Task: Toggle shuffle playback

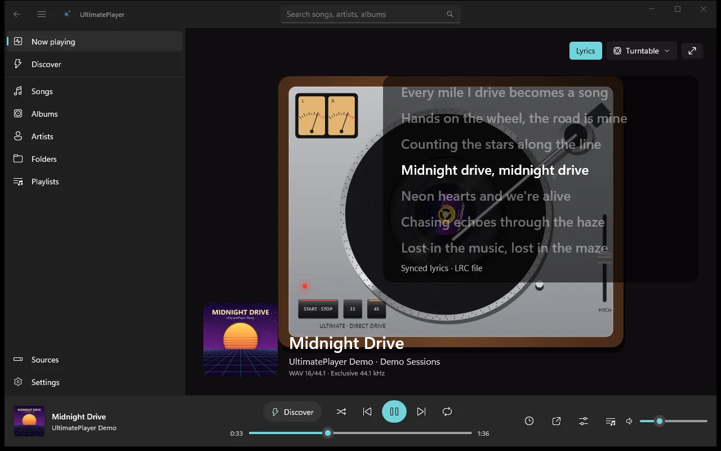Action: 341,412
